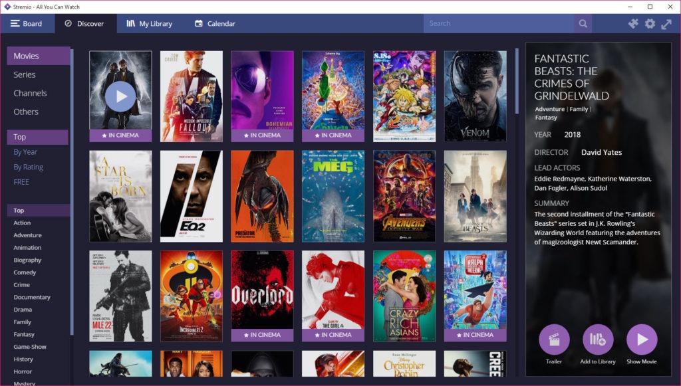Click the My Library books icon
Screen dimensions: 681x386
131,23
